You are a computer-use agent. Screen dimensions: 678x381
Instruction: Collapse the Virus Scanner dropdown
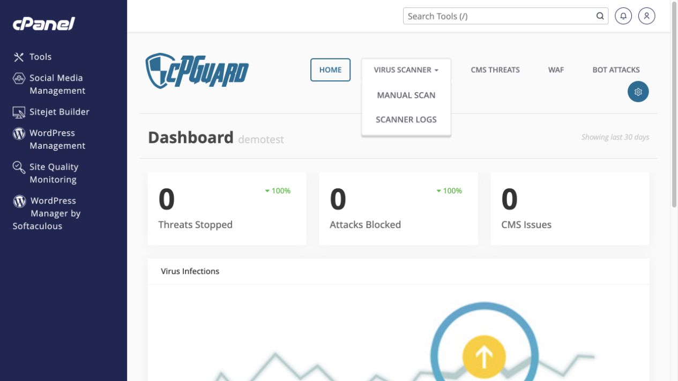pos(406,70)
